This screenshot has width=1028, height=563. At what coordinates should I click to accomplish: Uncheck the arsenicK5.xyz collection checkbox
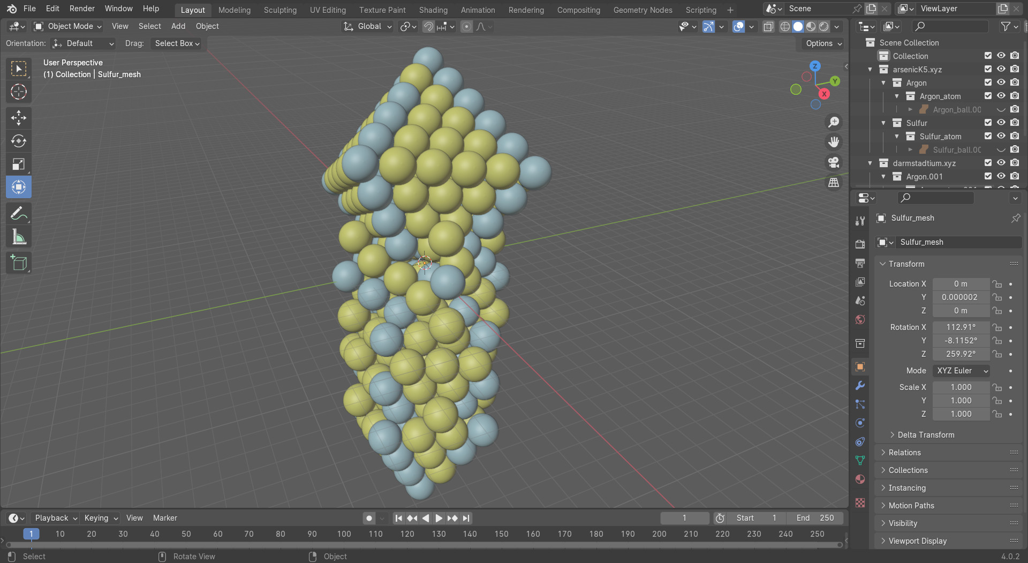988,69
